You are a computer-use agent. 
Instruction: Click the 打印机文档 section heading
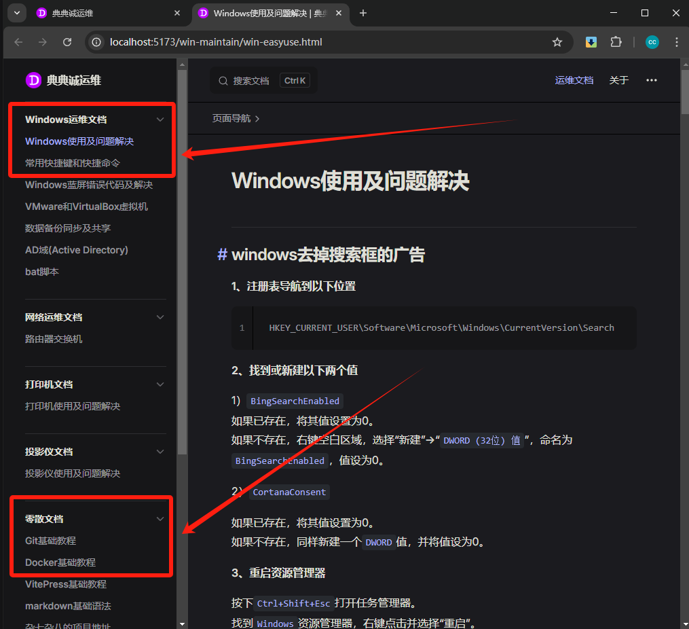click(x=49, y=384)
